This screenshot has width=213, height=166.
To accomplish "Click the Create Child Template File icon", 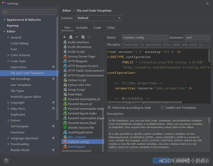I will click(x=71, y=37).
